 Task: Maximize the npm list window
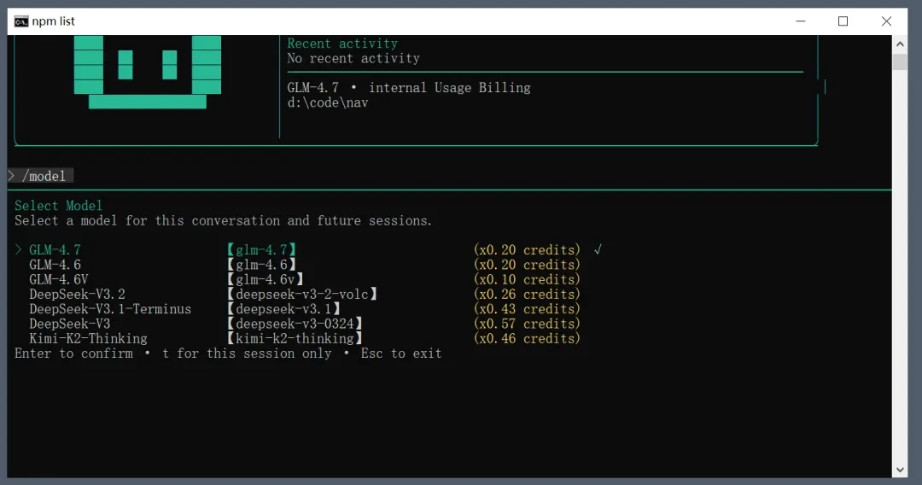coord(843,21)
